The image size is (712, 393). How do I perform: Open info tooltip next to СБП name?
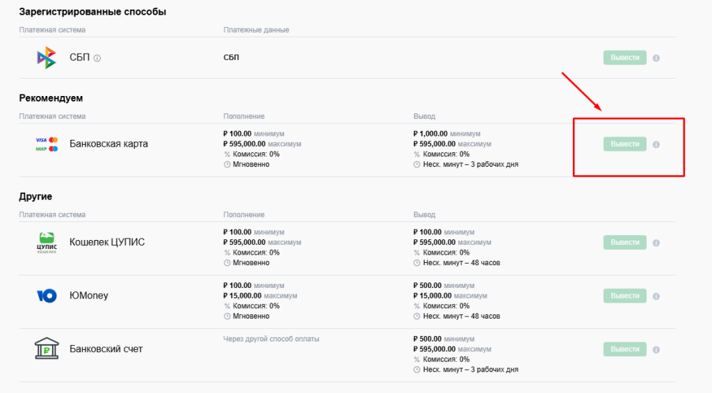click(97, 58)
